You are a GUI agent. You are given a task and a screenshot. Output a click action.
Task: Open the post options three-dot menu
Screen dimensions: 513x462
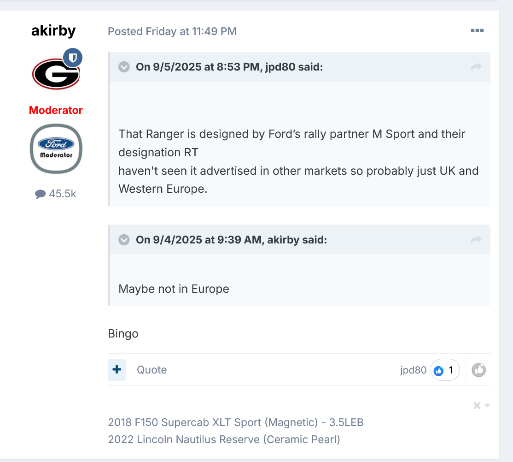477,31
